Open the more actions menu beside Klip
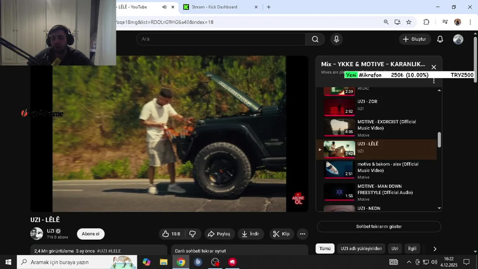The width and height of the screenshot is (478, 269). [x=303, y=234]
